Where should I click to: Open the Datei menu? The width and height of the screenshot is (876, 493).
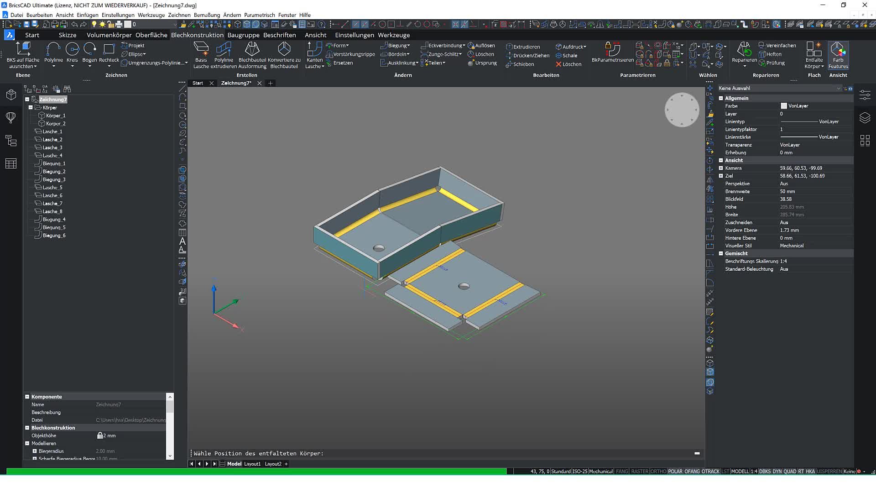click(x=16, y=15)
